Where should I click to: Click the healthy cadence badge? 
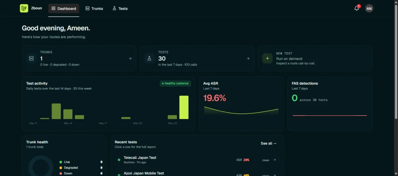175,83
